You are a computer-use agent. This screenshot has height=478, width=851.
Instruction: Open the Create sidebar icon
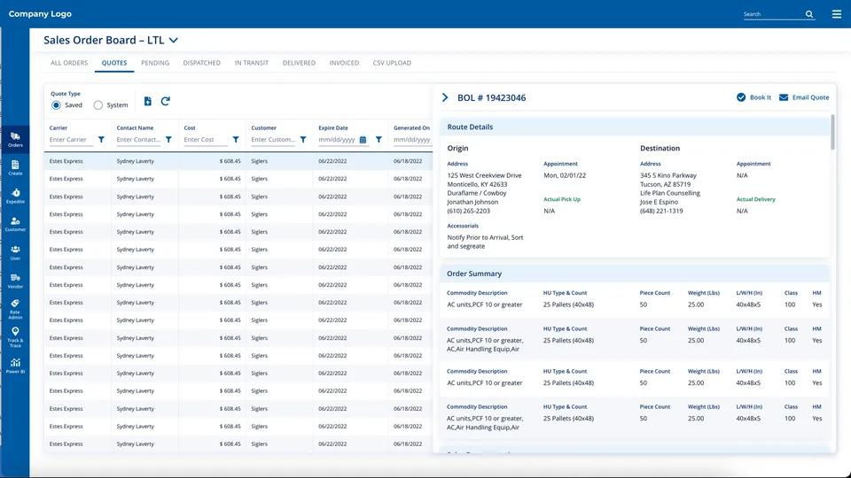[15, 168]
